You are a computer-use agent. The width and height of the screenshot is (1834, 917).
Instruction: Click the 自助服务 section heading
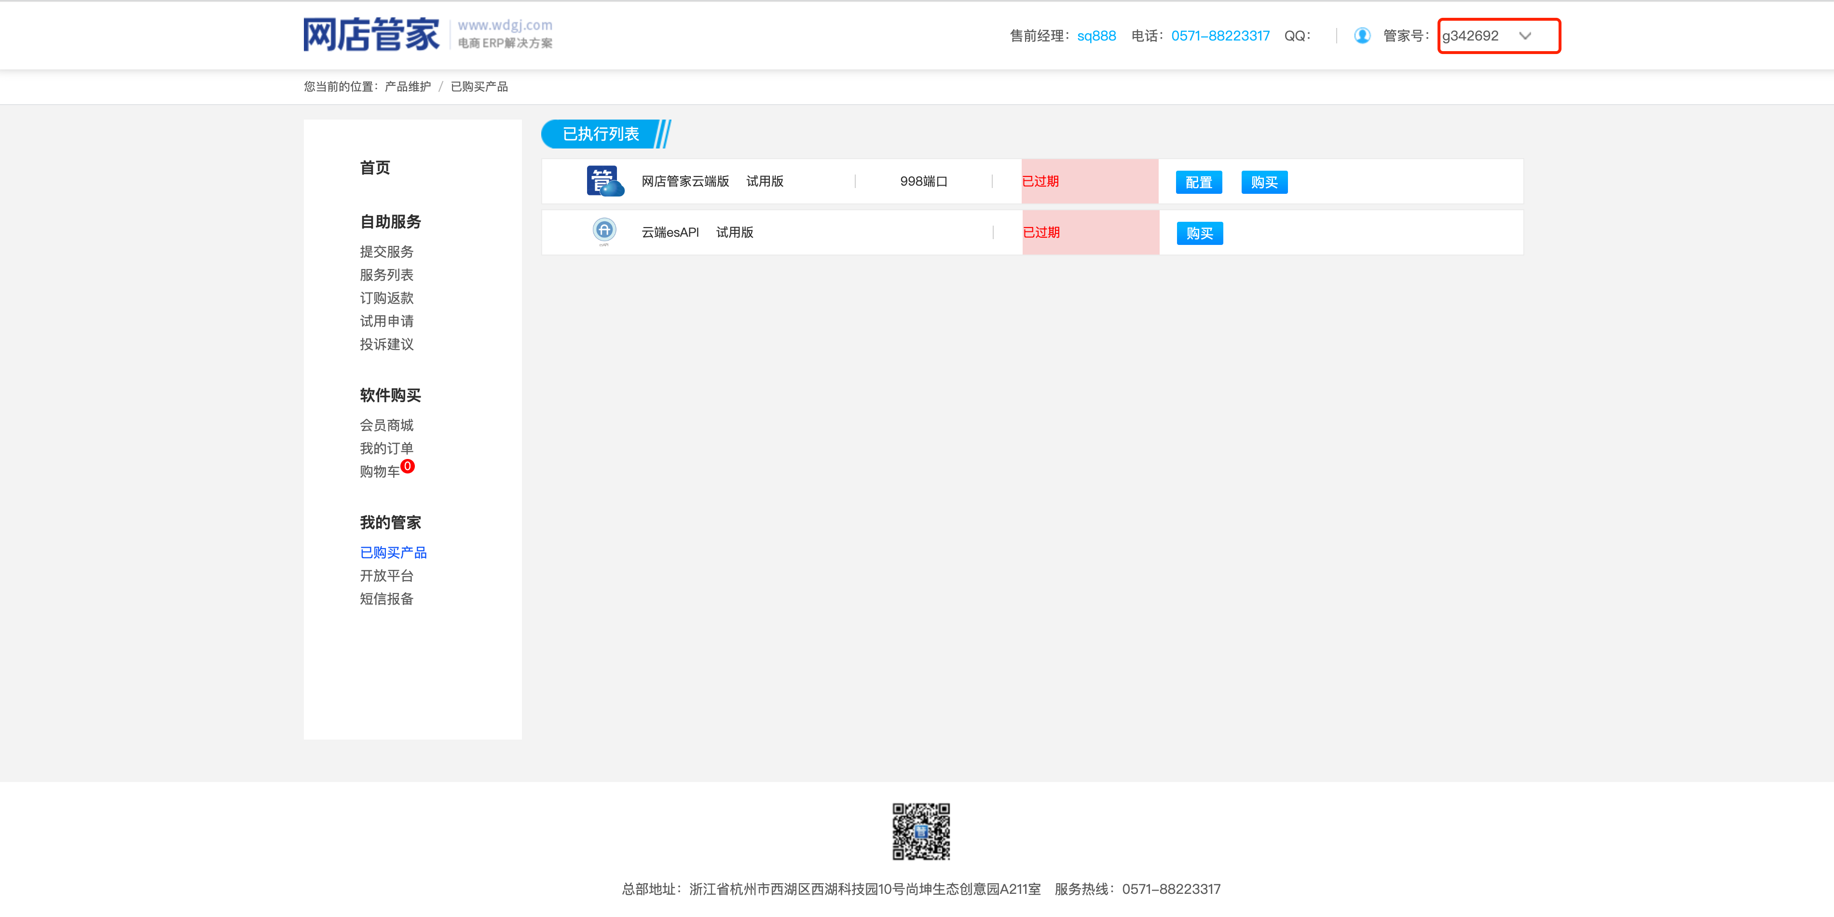coord(390,222)
